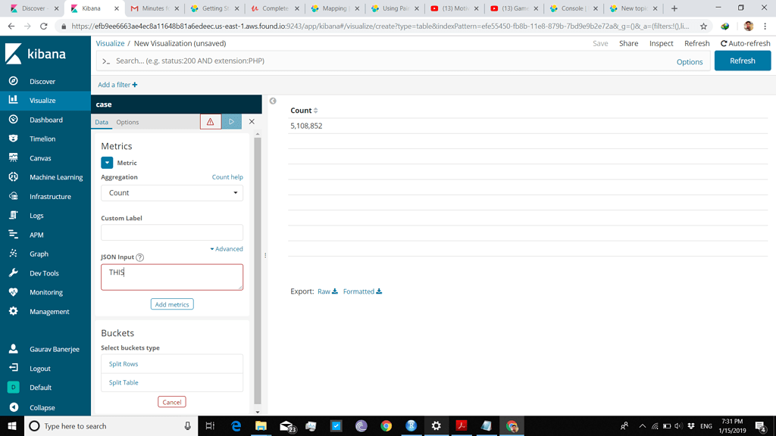Apply changes with the play icon
The width and height of the screenshot is (776, 436).
click(x=231, y=121)
